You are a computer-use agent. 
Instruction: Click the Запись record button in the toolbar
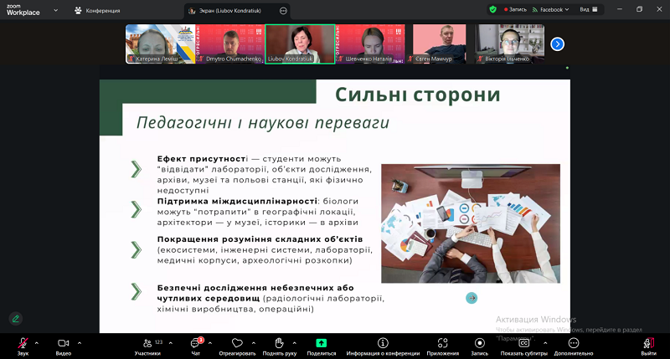click(x=479, y=343)
